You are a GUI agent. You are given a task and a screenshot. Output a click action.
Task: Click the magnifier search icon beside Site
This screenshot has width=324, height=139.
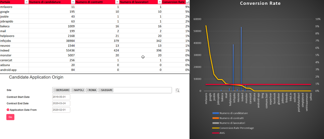178,90
